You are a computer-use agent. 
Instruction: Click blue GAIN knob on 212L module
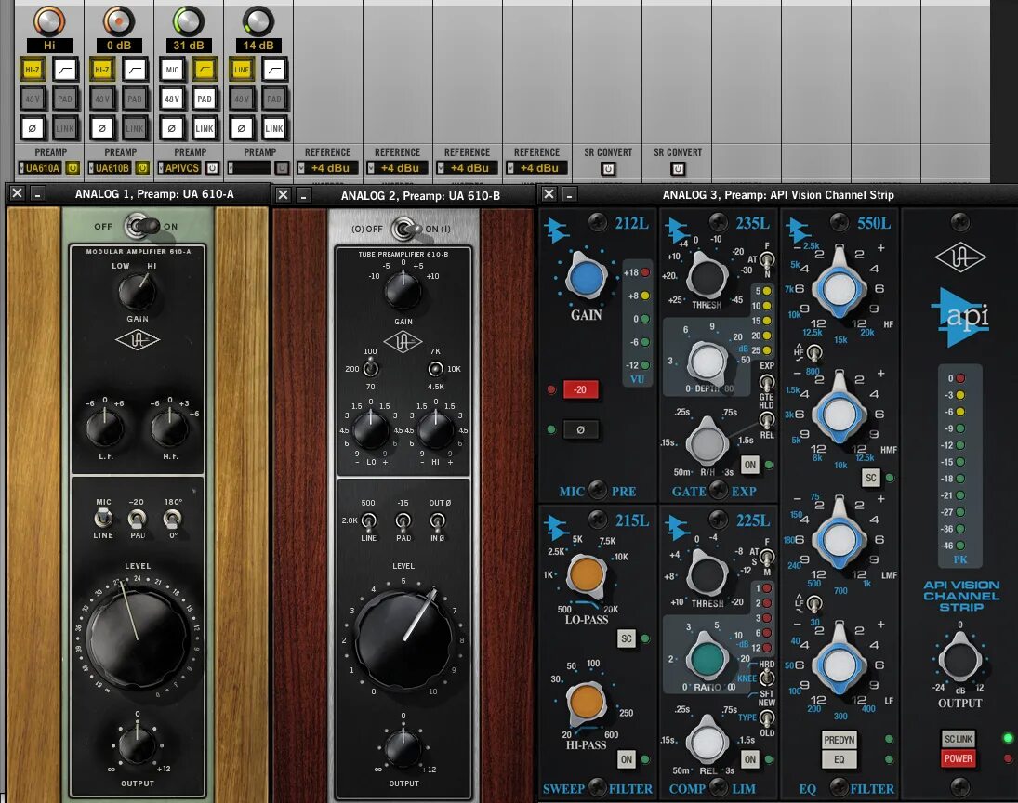(587, 277)
